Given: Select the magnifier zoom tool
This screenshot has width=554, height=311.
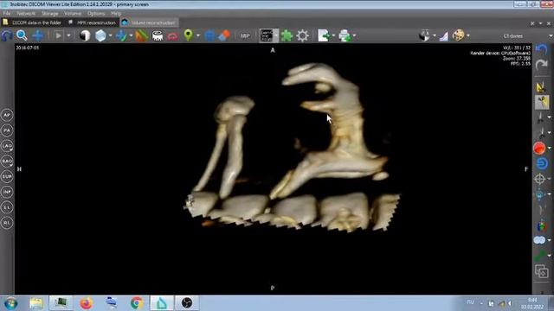Looking at the screenshot, I should [x=22, y=35].
